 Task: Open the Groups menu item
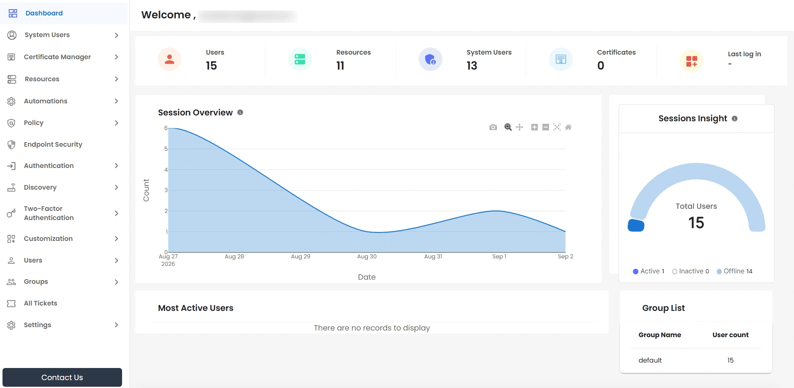click(64, 282)
